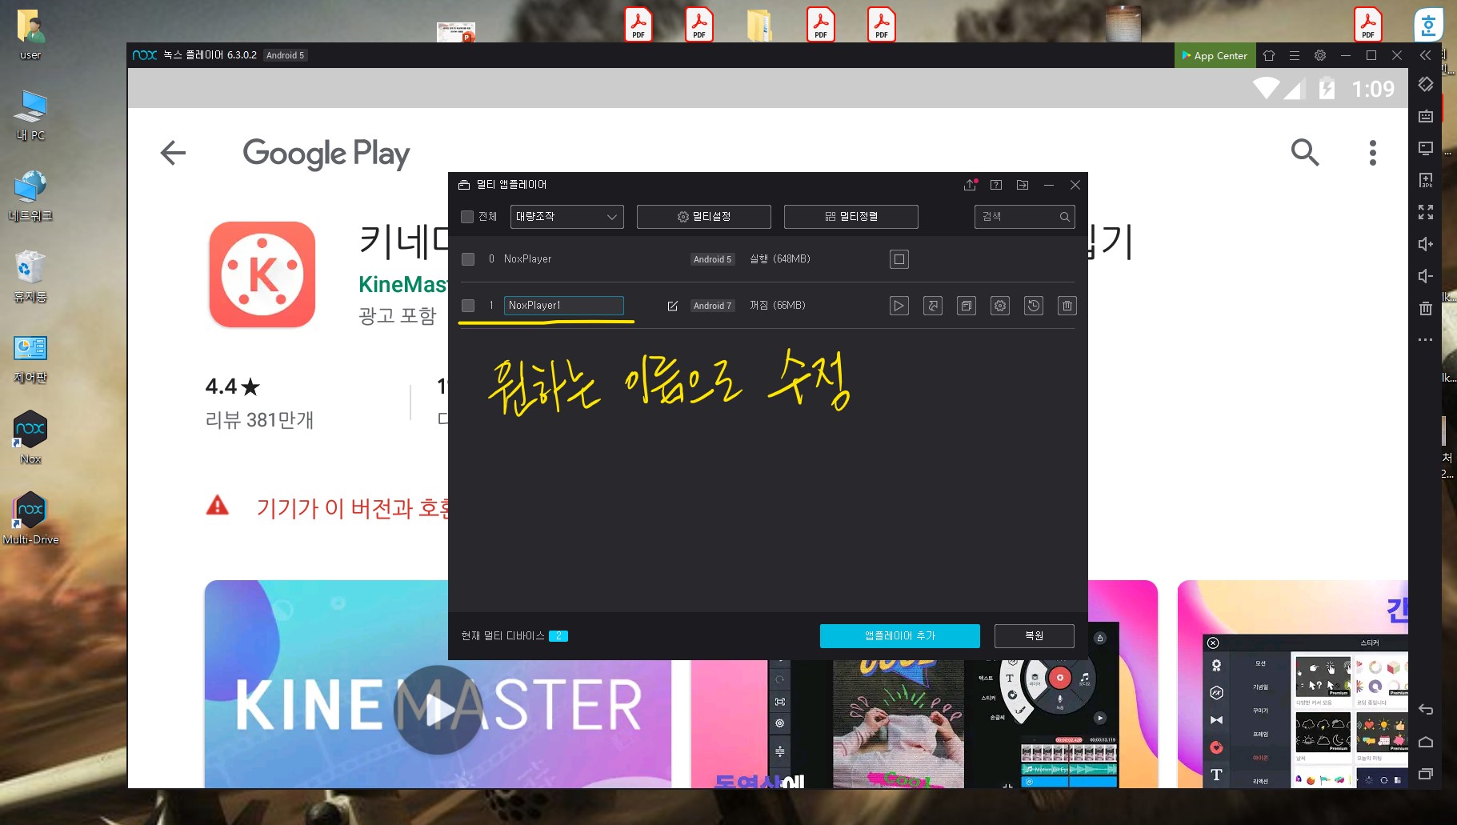
Task: Click the KineMaster screenshot with sticker panel
Action: pyautogui.click(x=1292, y=684)
